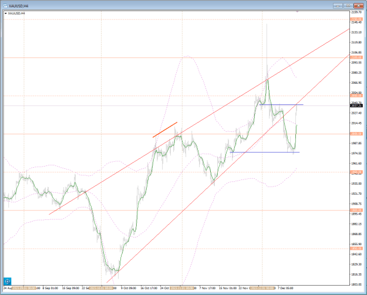Minimize the XAUUSD,H4 chart window
This screenshot has height=295, width=367.
pyautogui.click(x=338, y=6)
